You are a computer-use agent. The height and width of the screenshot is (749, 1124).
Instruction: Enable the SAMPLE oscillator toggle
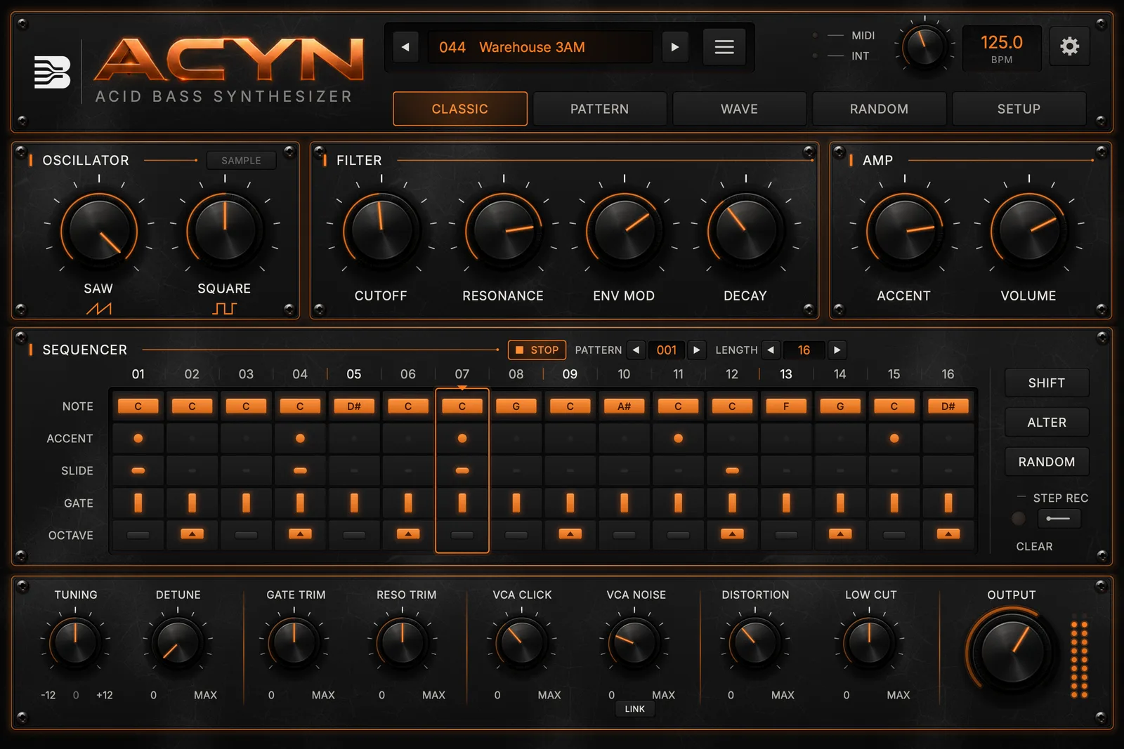pyautogui.click(x=241, y=160)
